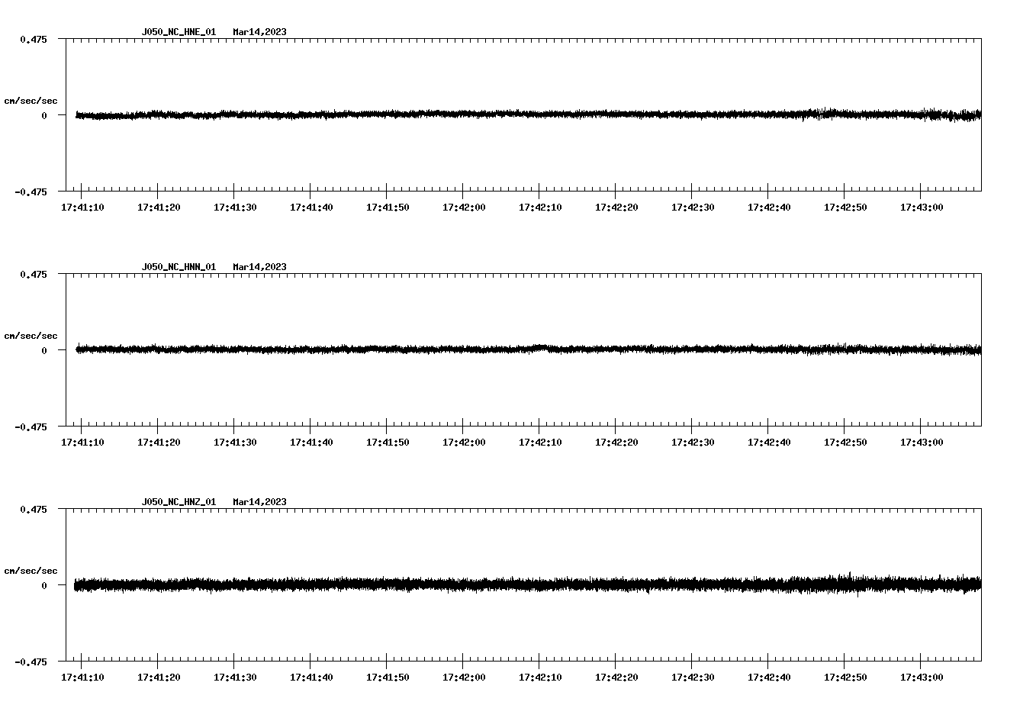Screen dimensions: 1036x705
Task: Click the 0.475 value on the HNZ plot
Action: [x=34, y=510]
